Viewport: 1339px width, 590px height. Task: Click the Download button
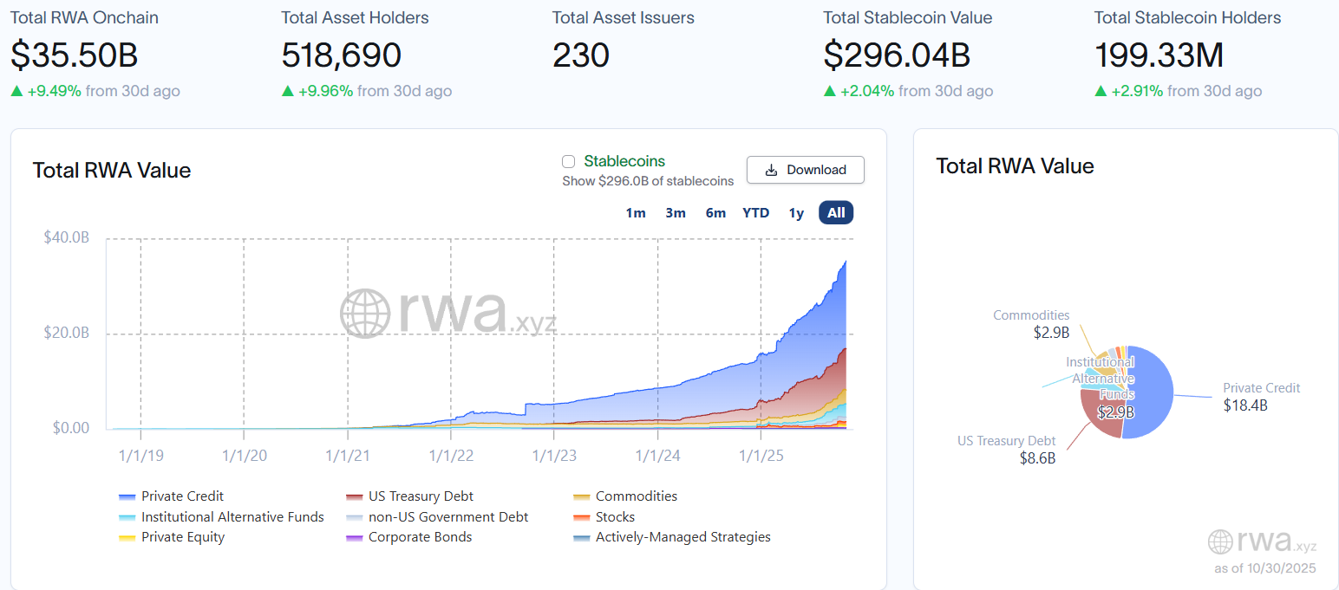point(805,170)
